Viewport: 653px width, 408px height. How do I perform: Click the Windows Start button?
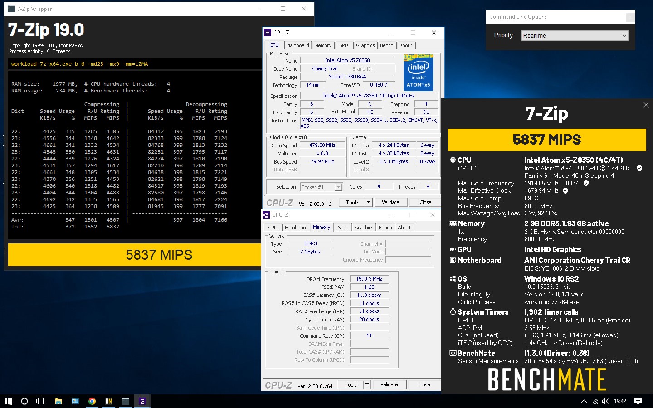(8, 401)
